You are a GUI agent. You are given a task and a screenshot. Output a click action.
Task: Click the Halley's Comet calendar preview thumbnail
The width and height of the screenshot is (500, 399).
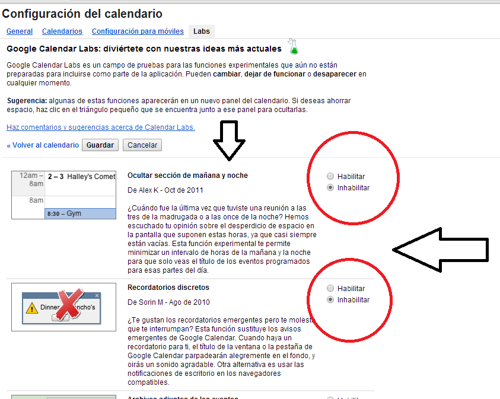(64, 195)
